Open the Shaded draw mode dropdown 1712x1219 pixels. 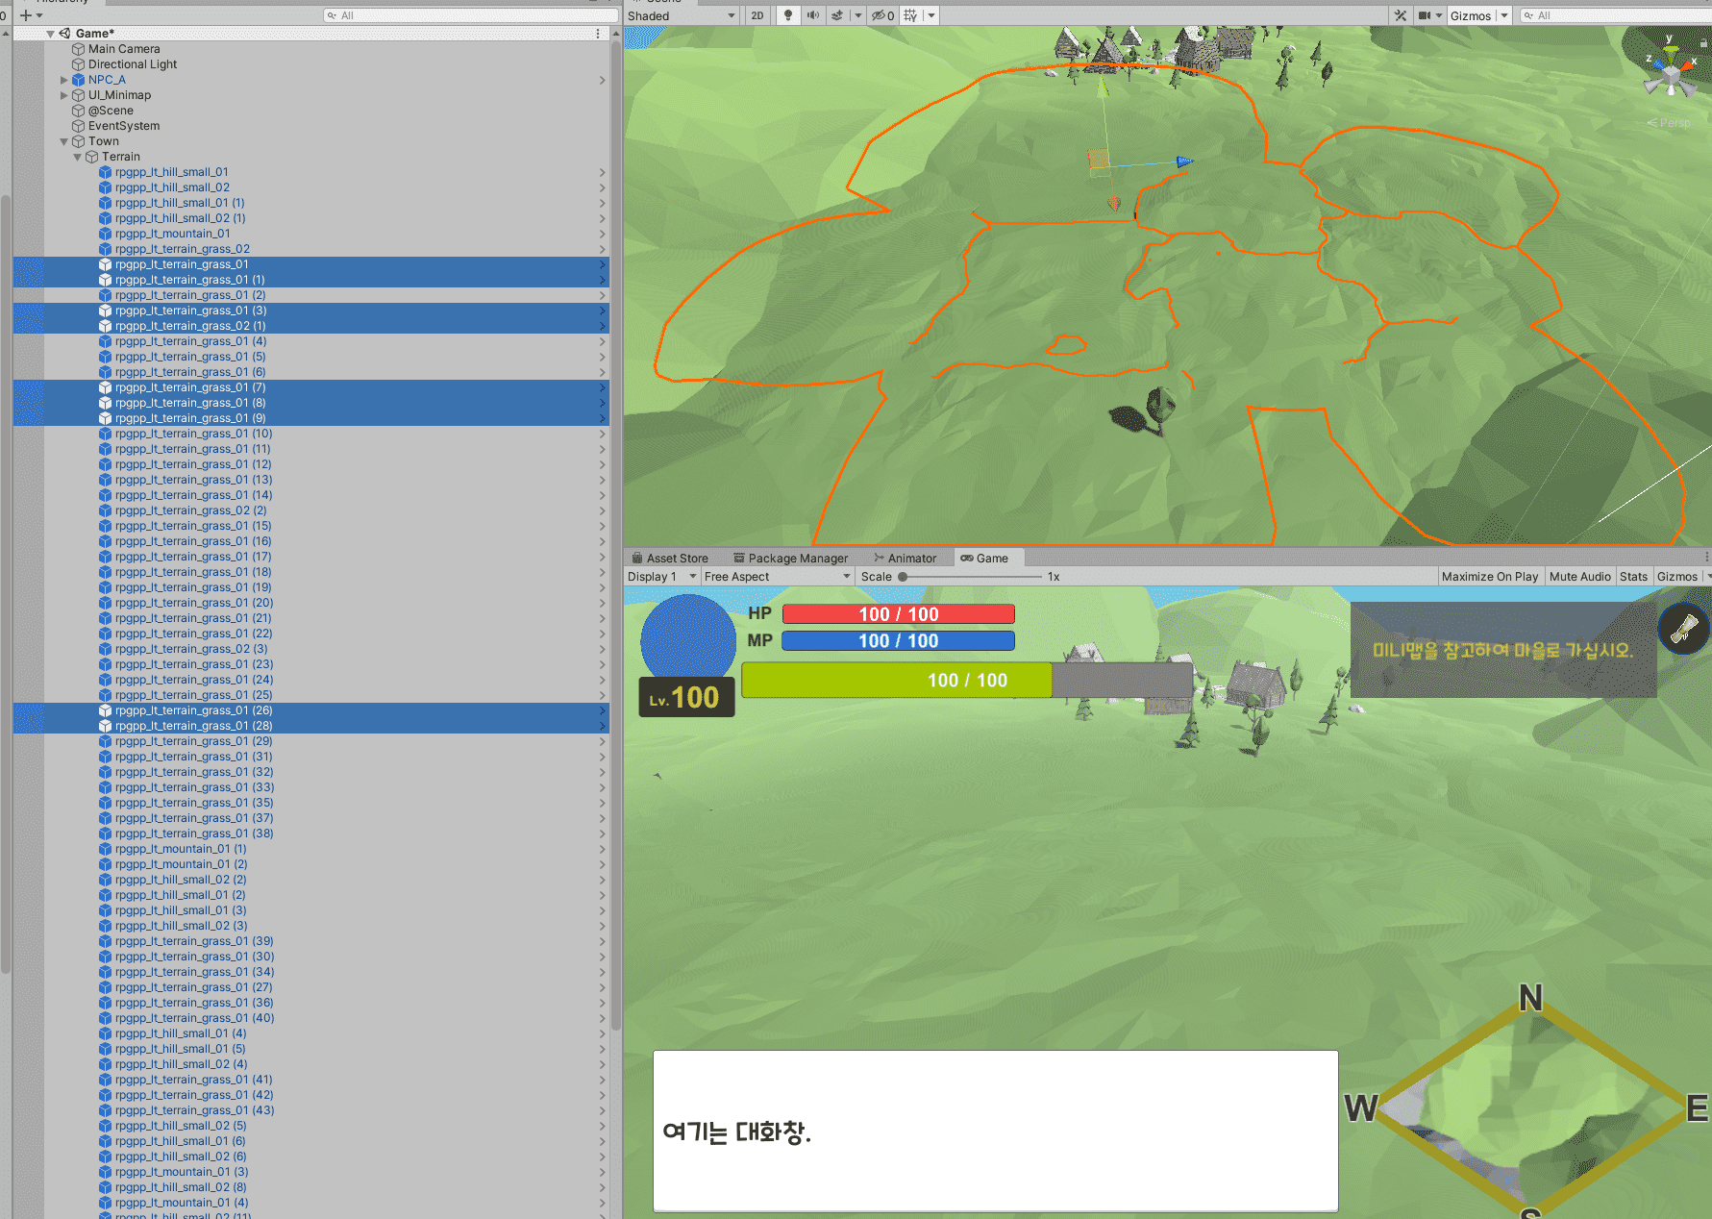click(x=682, y=15)
